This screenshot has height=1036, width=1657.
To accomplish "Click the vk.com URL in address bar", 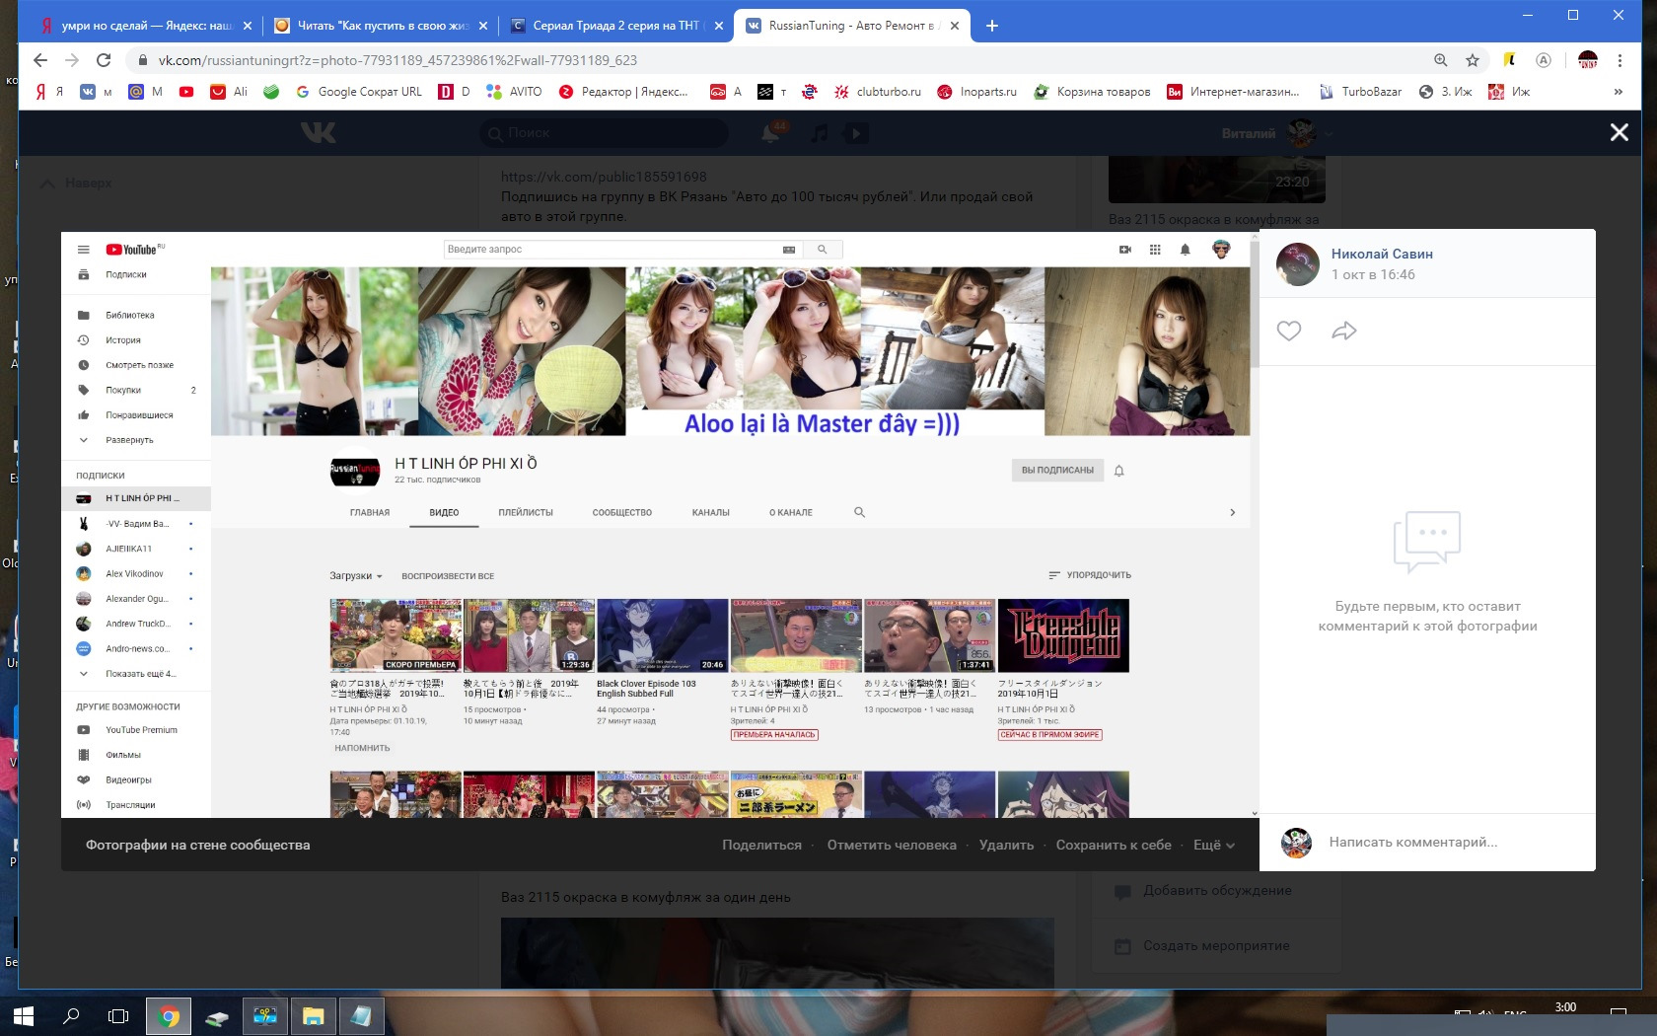I will [397, 60].
